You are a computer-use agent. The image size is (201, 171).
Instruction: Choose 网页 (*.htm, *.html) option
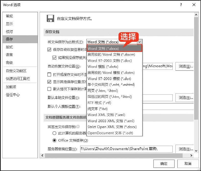tap(114, 91)
